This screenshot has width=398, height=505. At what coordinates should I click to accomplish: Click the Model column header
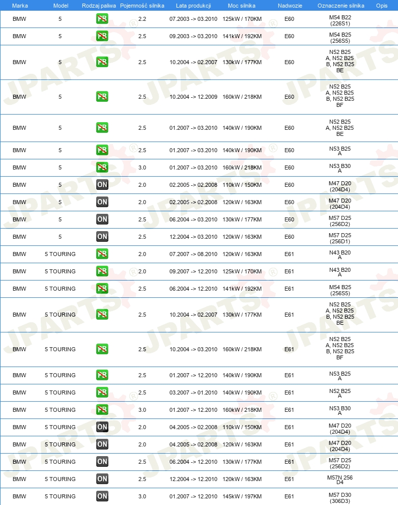[61, 6]
